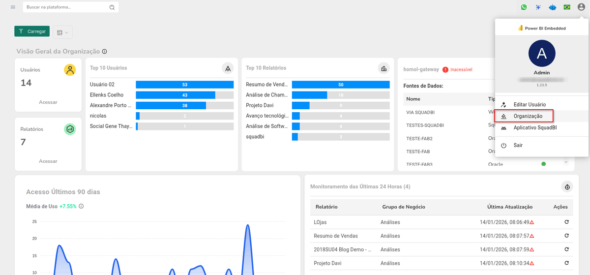Viewport: 590px width, 275px height.
Task: Open the WhatsApp support icon
Action: 524,7
